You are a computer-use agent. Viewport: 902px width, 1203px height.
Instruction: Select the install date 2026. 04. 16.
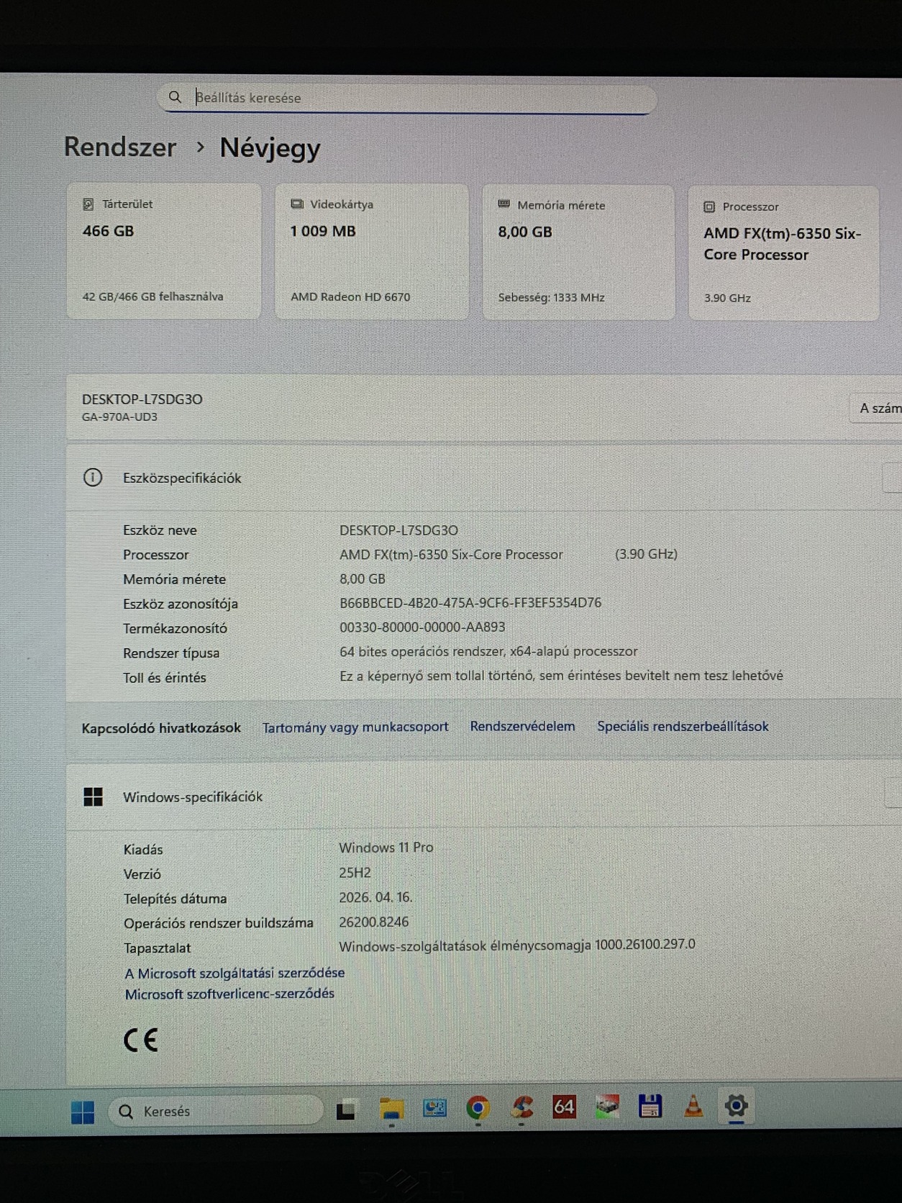coord(375,897)
